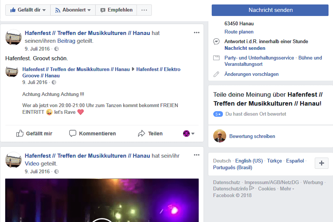Image resolution: width=333 pixels, height=222 pixels.
Task: Click the thumbs-up Gefällt mir icon
Action: (x=20, y=133)
